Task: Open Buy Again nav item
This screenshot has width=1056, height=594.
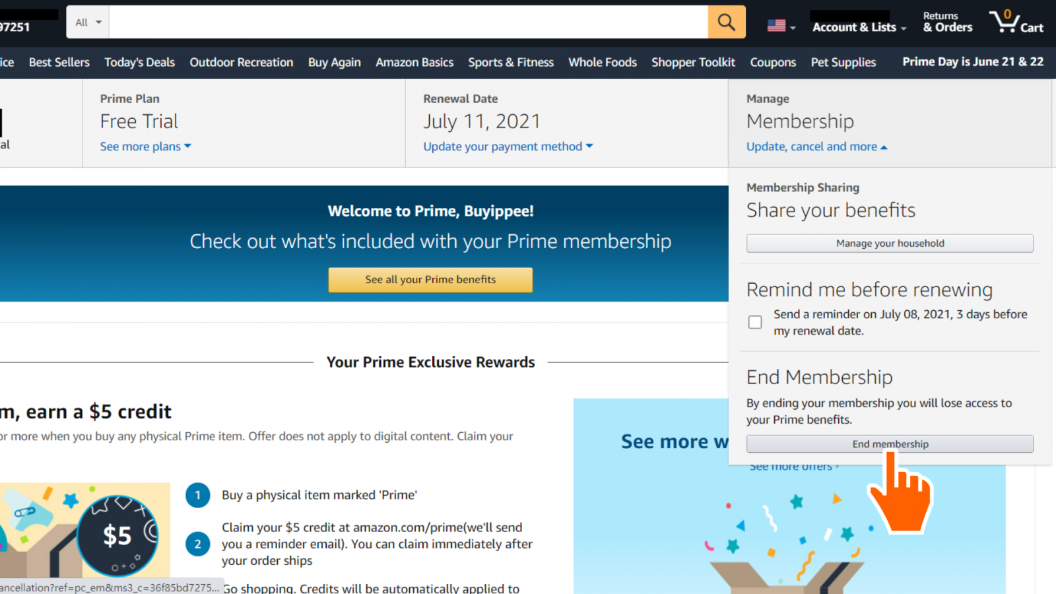Action: pyautogui.click(x=335, y=62)
